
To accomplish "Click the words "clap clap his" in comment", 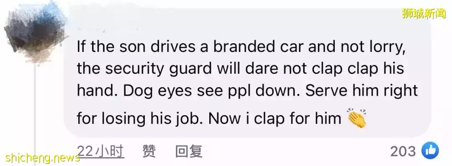I will tap(352, 69).
